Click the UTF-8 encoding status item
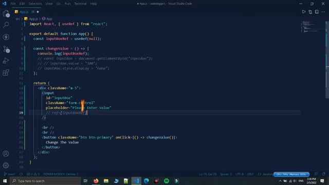This screenshot has height=185, width=329. point(240,174)
